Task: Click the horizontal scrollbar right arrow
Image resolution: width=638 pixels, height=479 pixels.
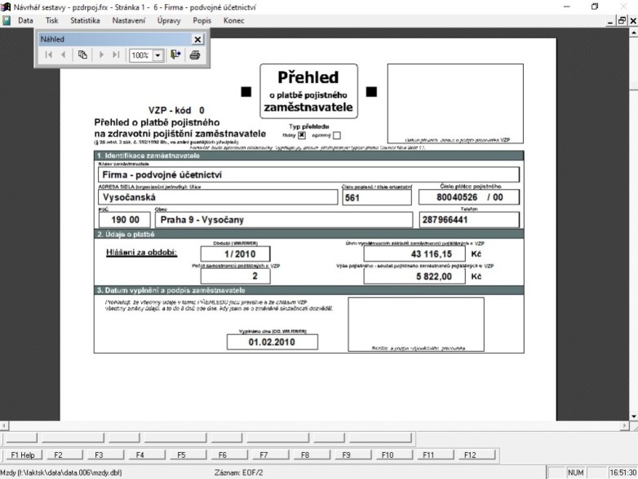Action: pyautogui.click(x=626, y=426)
